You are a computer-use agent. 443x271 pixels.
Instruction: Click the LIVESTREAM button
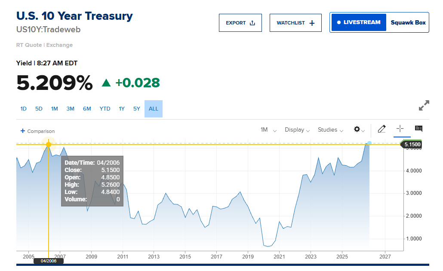click(359, 22)
